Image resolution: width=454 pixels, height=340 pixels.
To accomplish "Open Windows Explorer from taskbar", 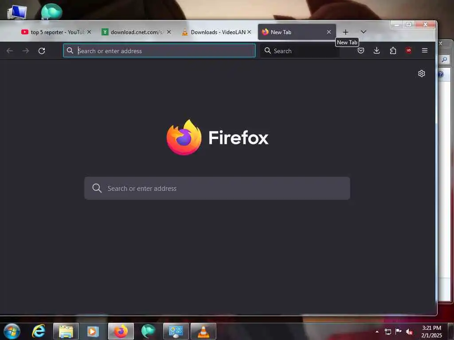I will pos(66,331).
